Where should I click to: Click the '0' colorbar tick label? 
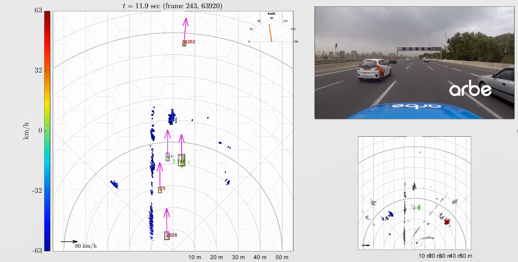(40, 130)
